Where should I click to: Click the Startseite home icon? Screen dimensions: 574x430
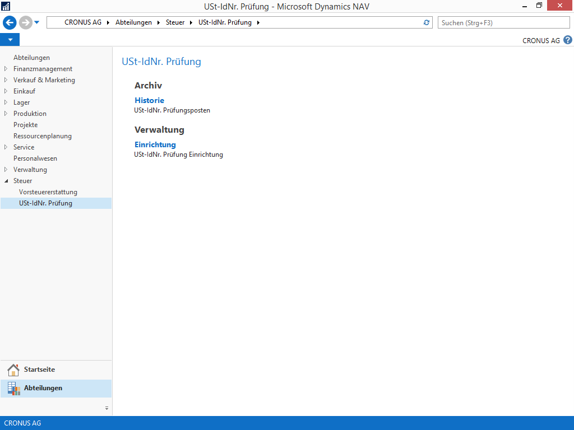13,370
